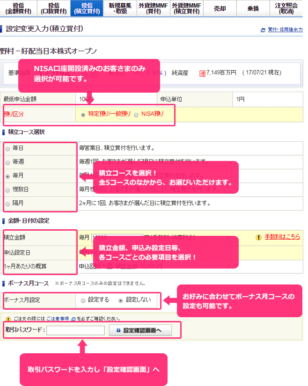Screen dimensions: 308x386
Task: Focus the 取引パスワード input field
Action: coord(75,330)
